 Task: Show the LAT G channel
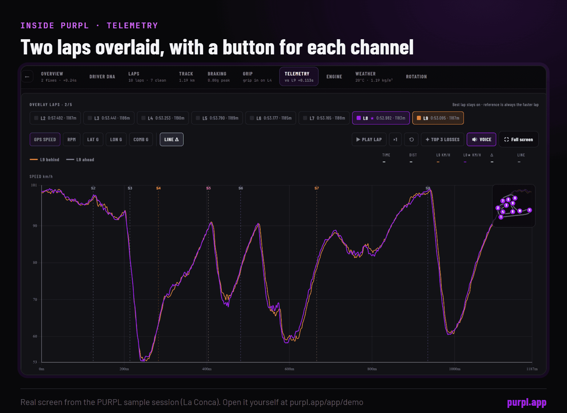[93, 139]
